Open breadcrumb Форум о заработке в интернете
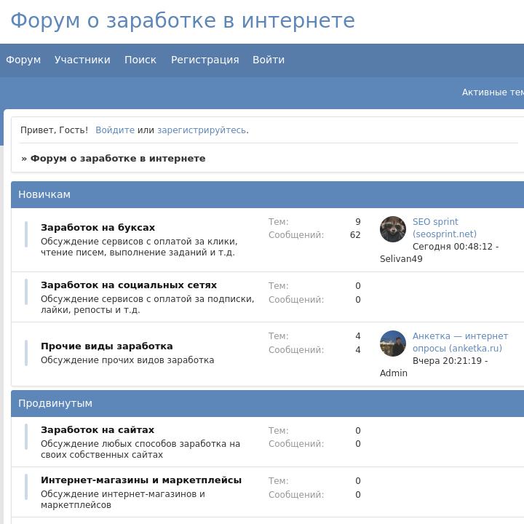 tap(118, 159)
